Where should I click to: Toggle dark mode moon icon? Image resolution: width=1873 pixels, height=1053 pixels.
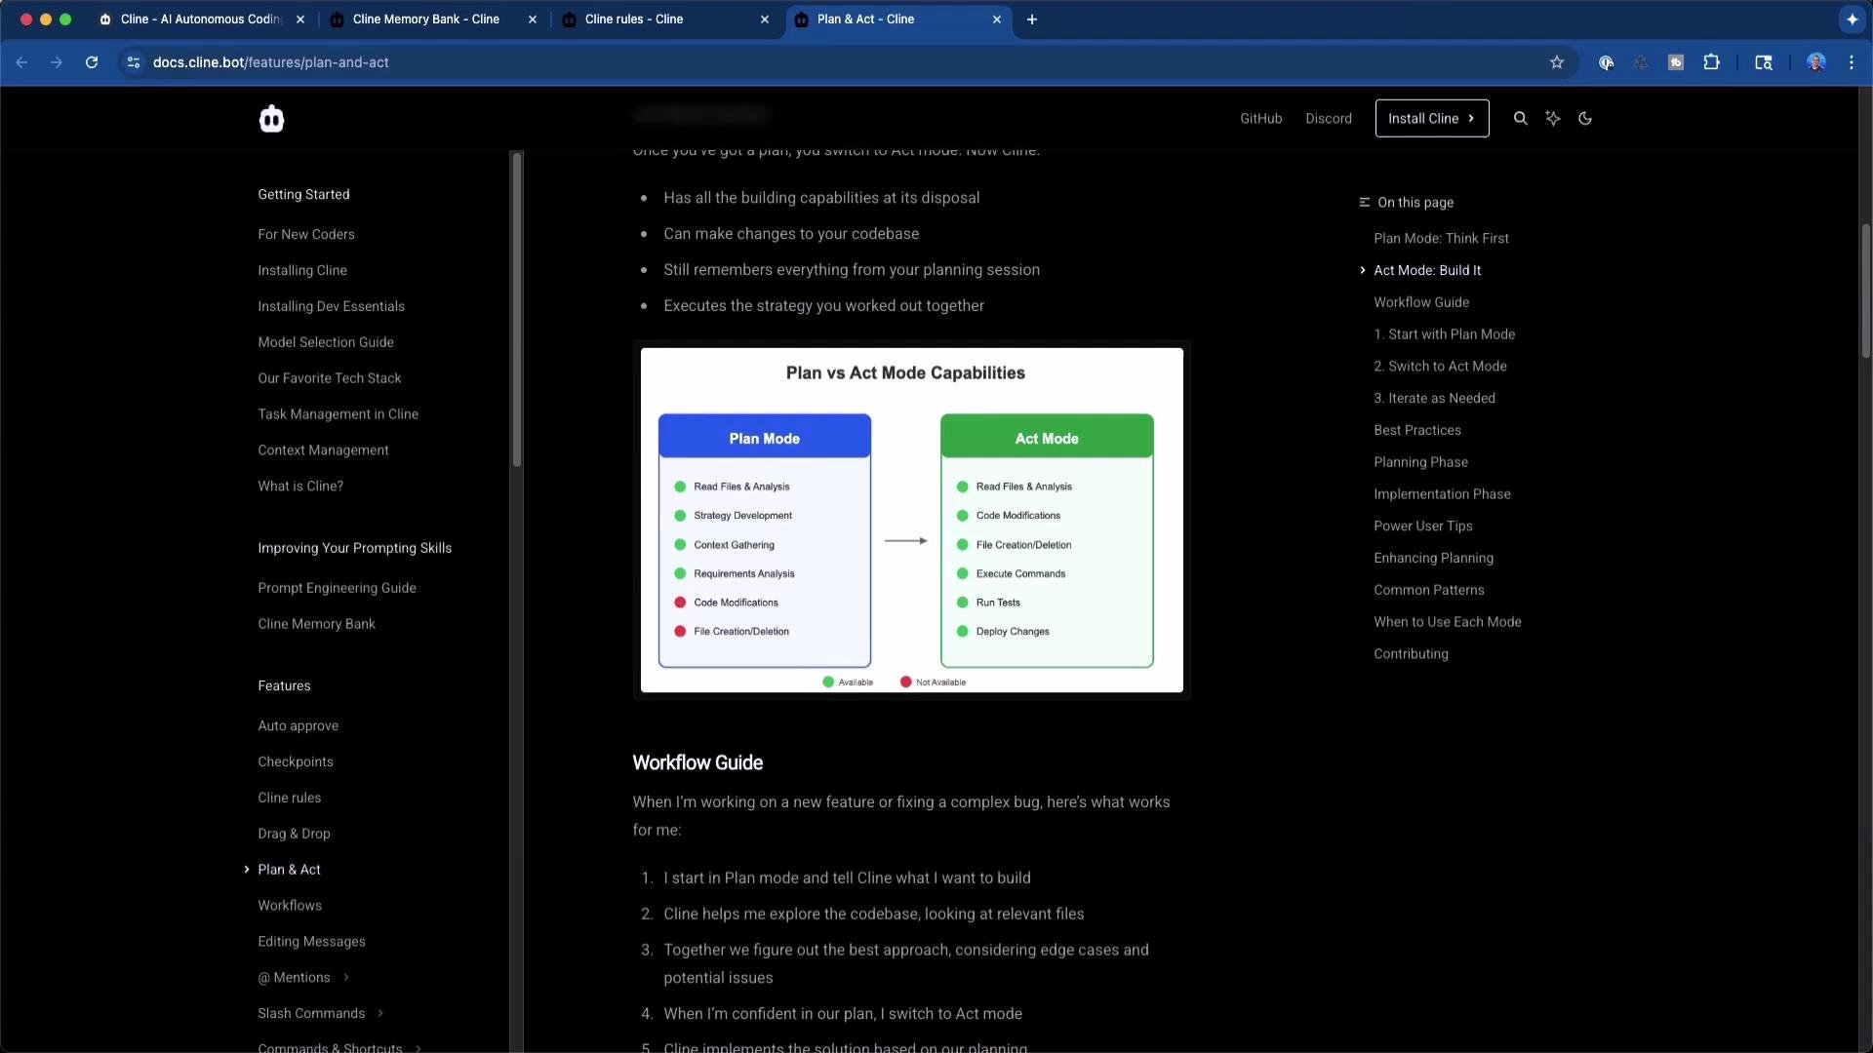click(x=1585, y=118)
